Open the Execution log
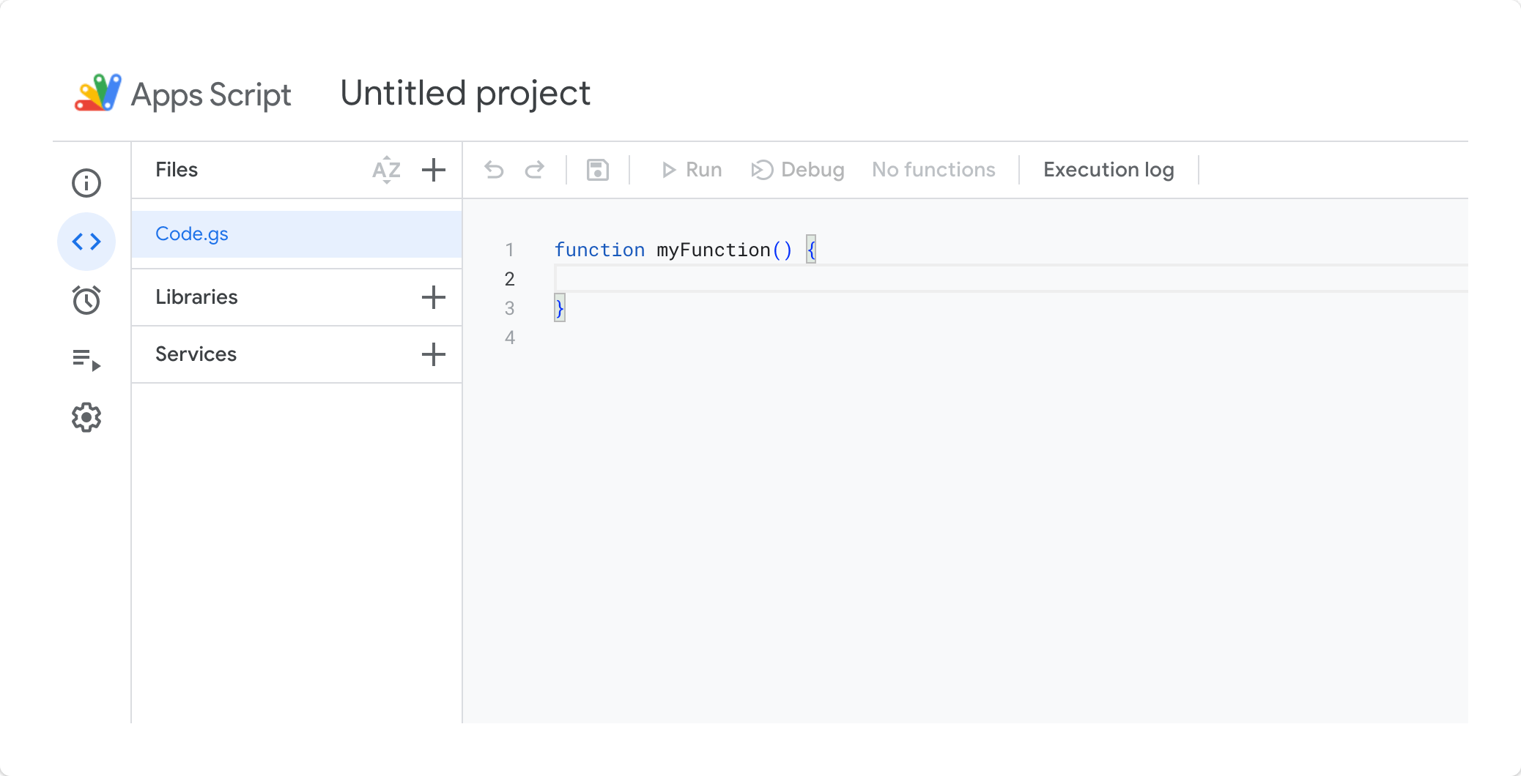 click(x=1108, y=169)
